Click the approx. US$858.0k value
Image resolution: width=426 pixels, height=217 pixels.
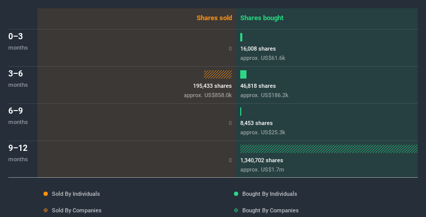tap(208, 95)
